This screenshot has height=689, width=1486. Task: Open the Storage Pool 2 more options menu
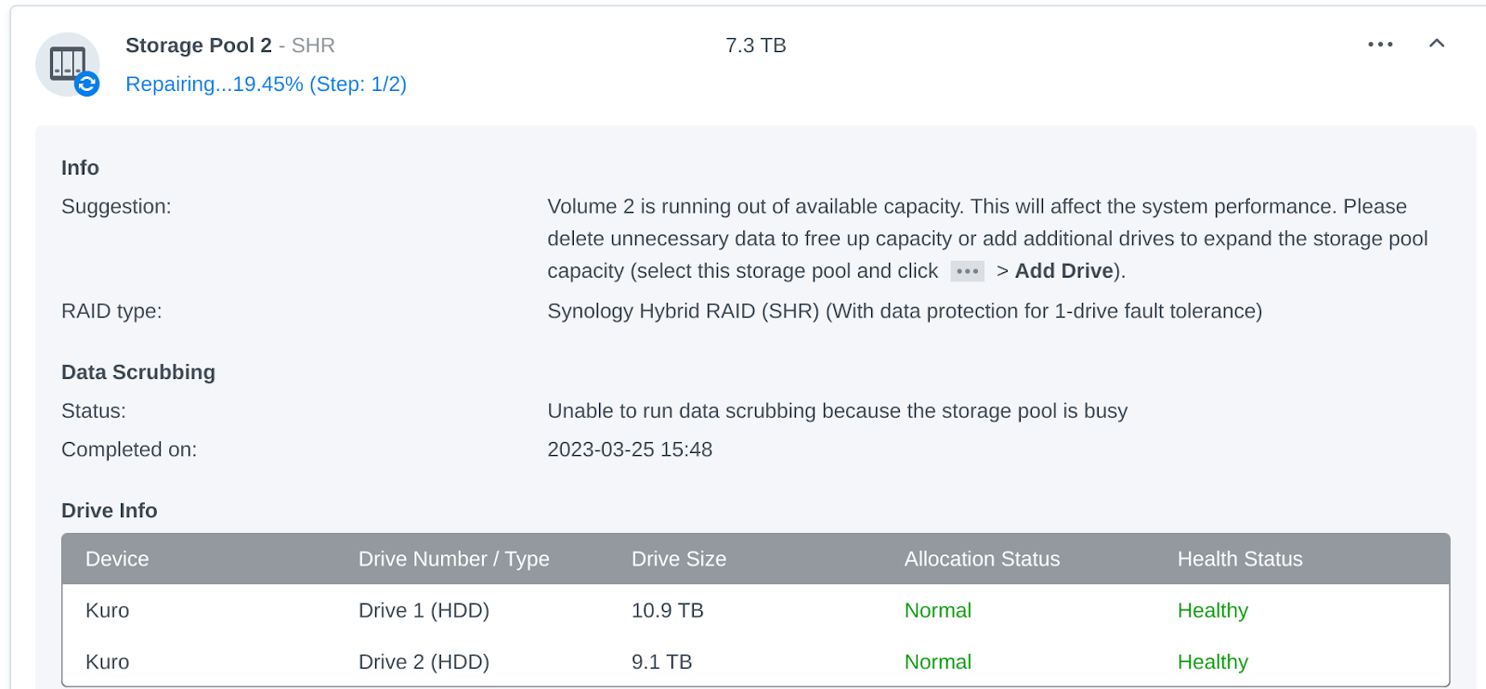pos(1380,45)
